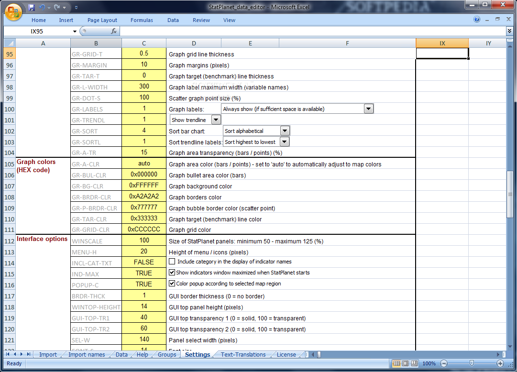This screenshot has height=372, width=517.
Task: Go to last sheet tab arrow
Action: [x=29, y=354]
